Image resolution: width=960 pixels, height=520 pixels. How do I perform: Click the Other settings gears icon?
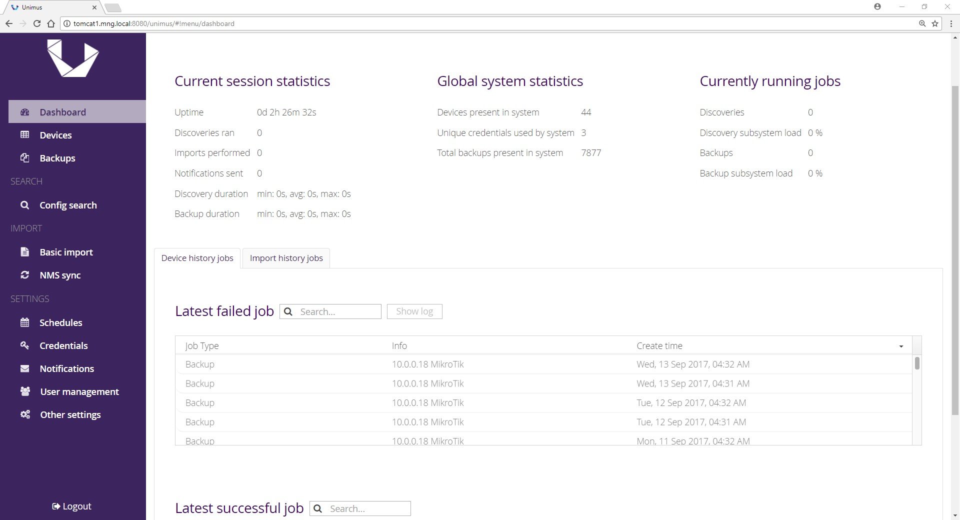[25, 414]
